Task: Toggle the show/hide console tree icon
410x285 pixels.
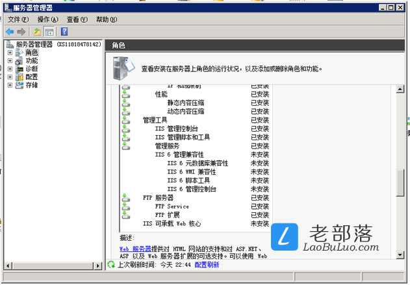Action: [49, 32]
